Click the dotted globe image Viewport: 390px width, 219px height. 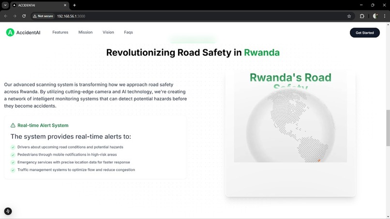click(x=290, y=126)
